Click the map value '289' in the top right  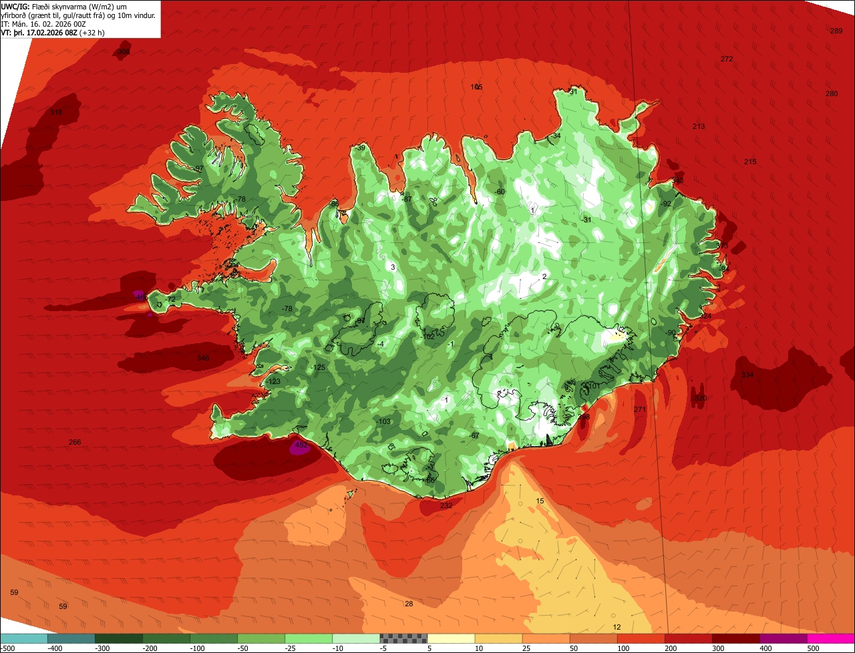coord(836,31)
